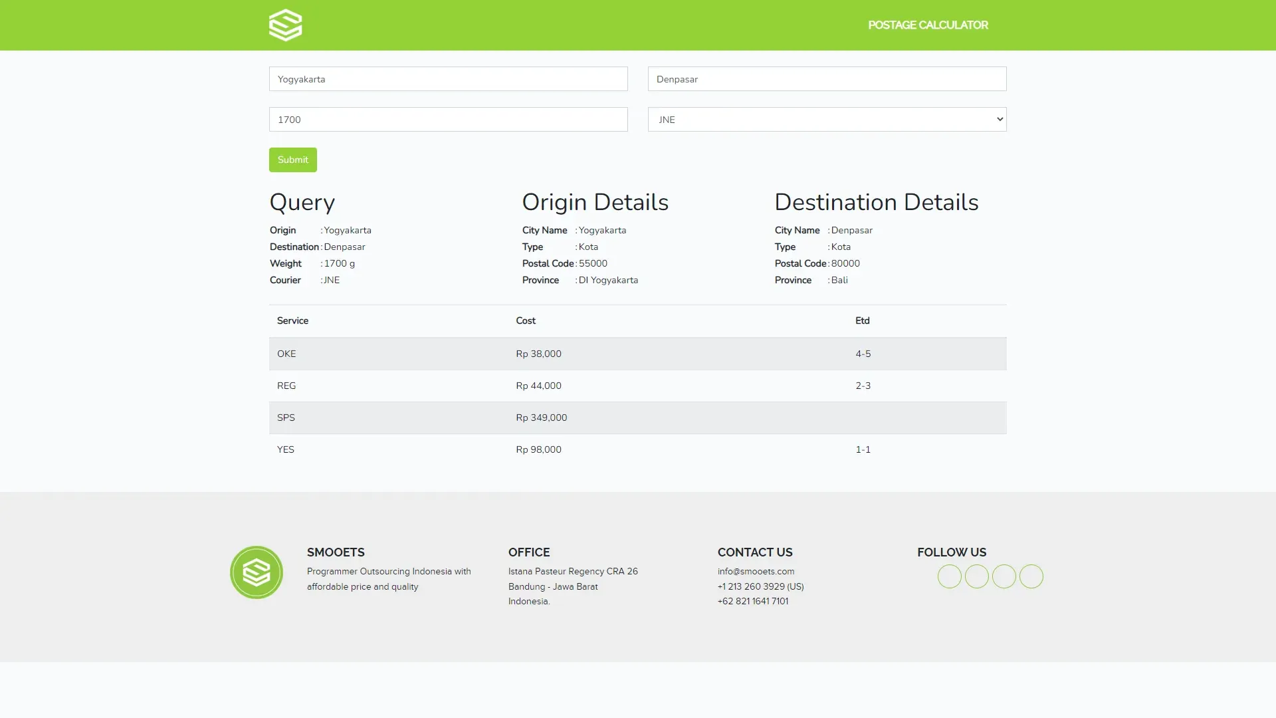Screen dimensions: 1276x718
Task: Click the round Smooets logo in the footer
Action: click(257, 572)
